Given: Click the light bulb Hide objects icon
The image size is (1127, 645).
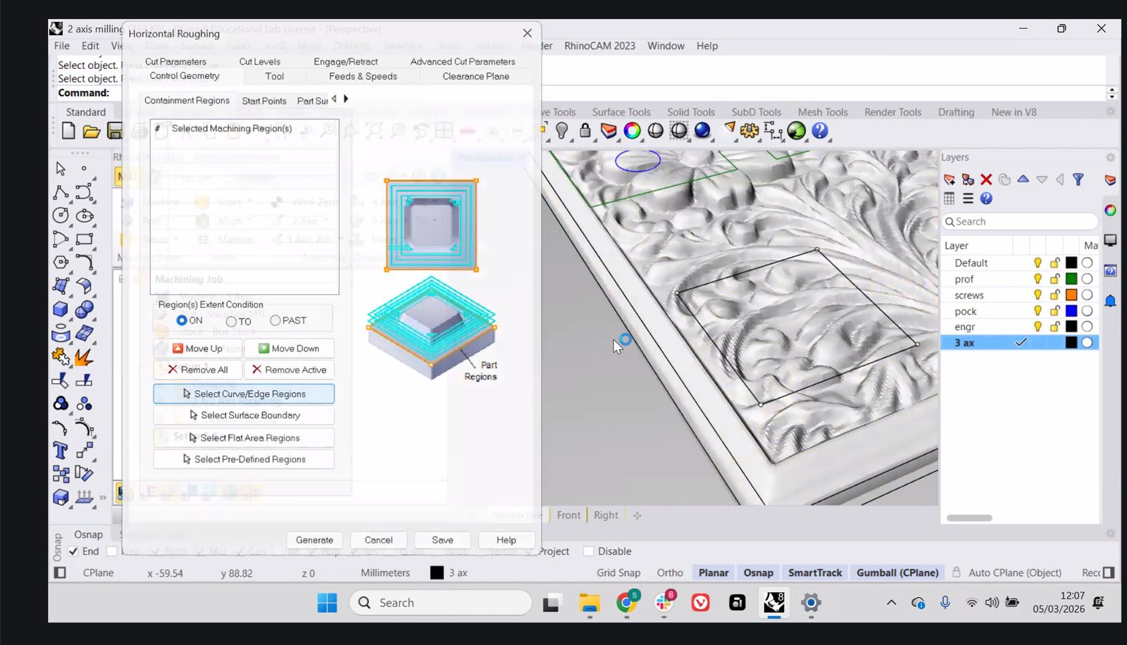Looking at the screenshot, I should pyautogui.click(x=561, y=131).
